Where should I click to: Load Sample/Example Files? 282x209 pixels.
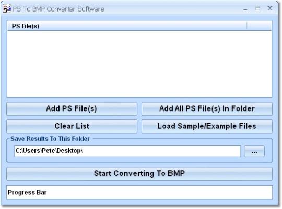(207, 126)
